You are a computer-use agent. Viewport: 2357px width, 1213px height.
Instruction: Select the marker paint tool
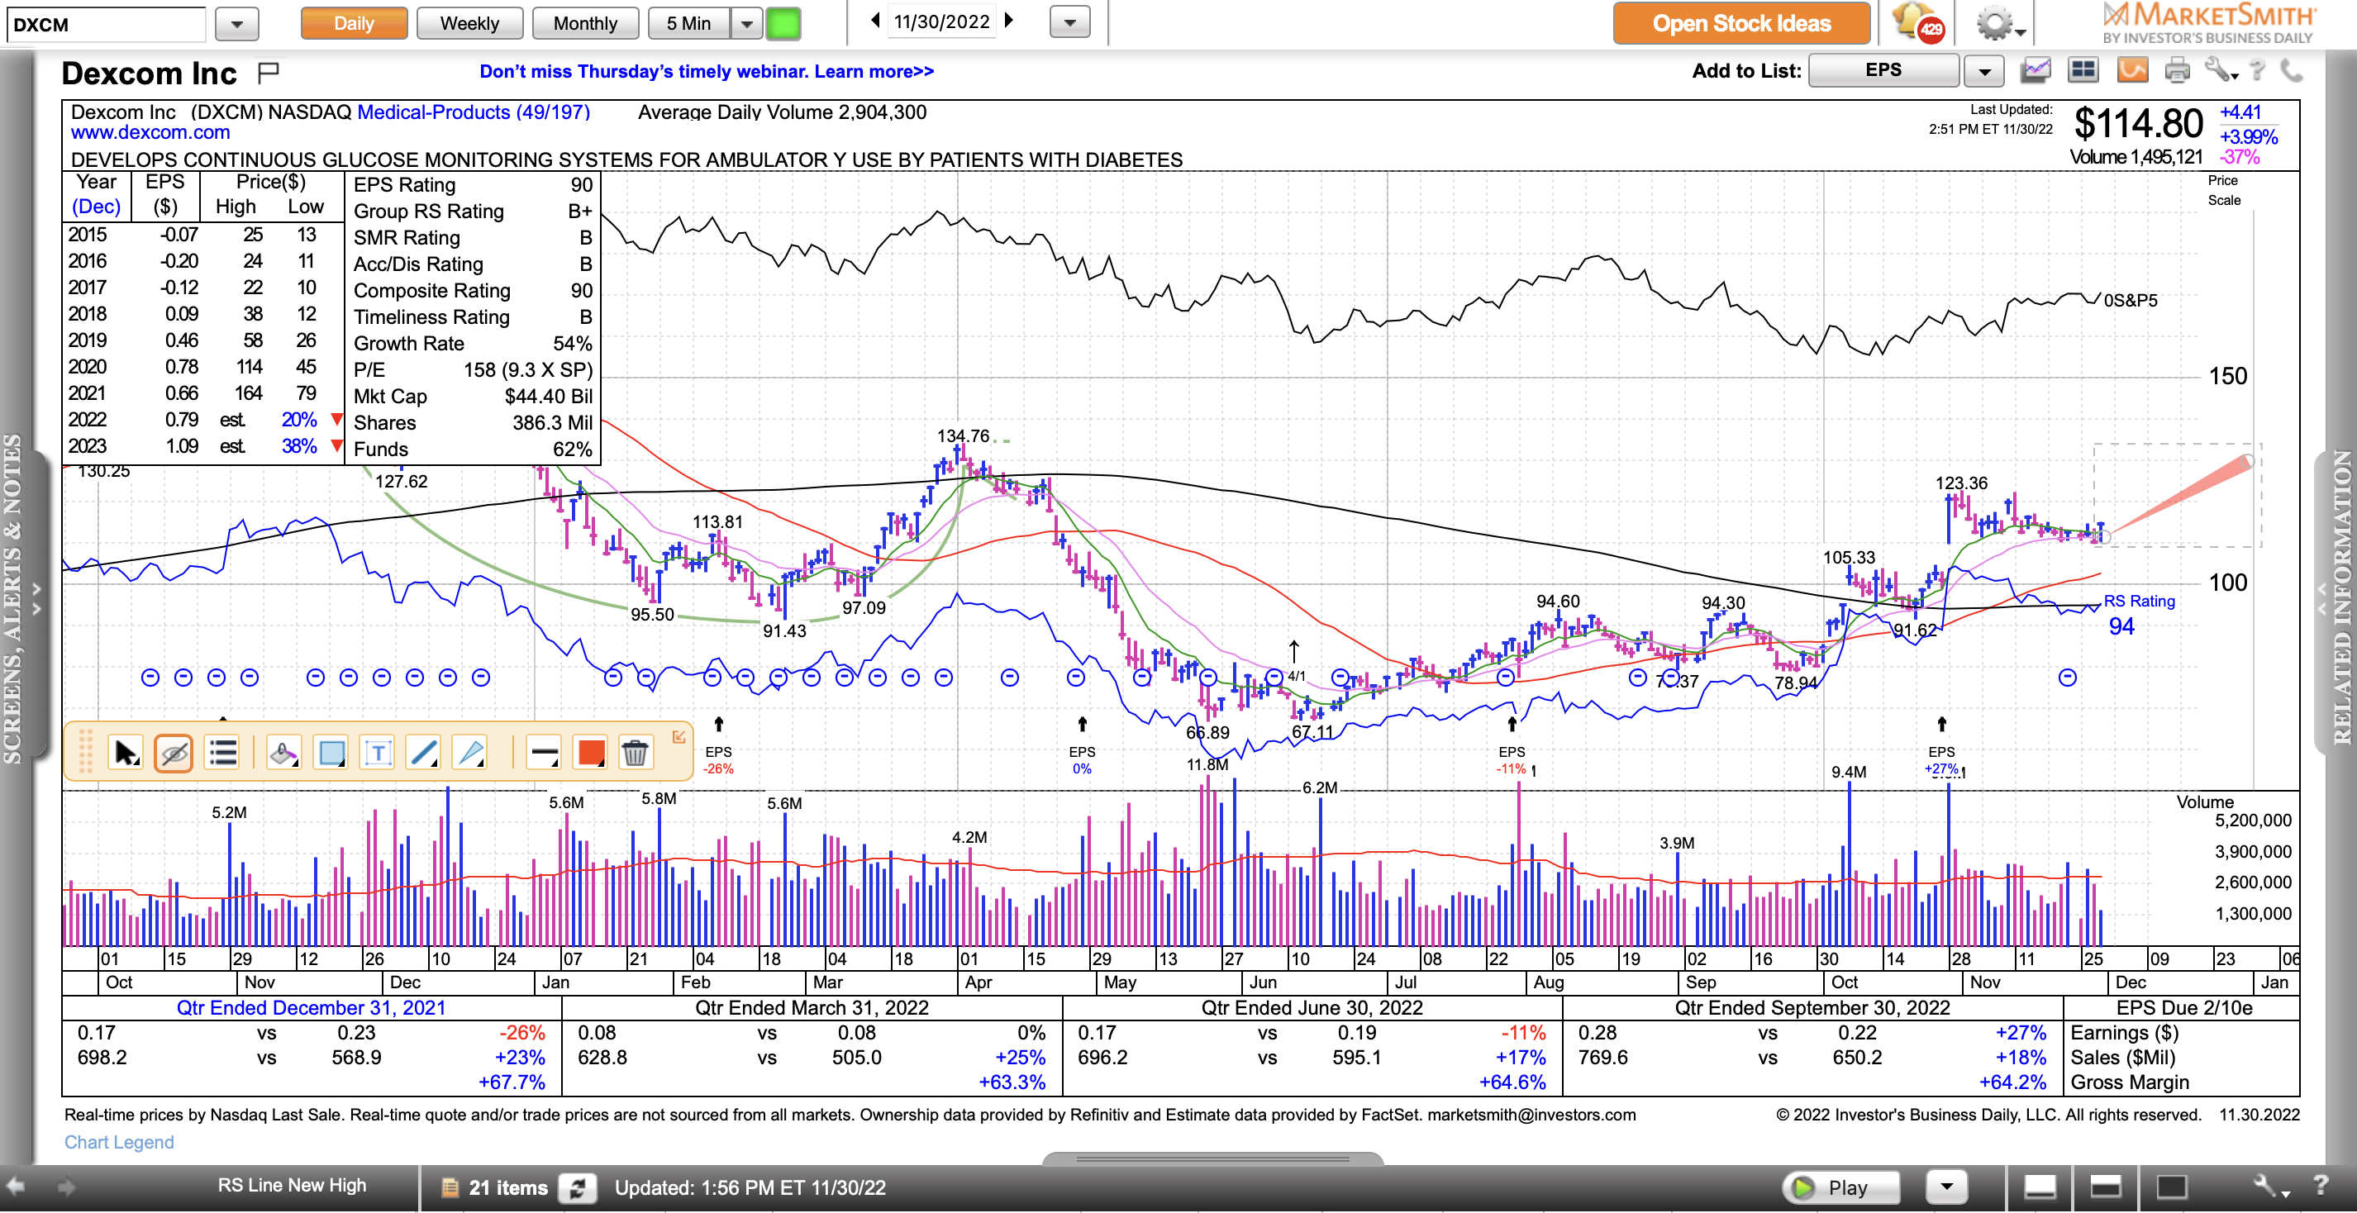click(283, 753)
